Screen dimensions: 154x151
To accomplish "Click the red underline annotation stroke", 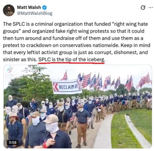I will [x=71, y=63].
